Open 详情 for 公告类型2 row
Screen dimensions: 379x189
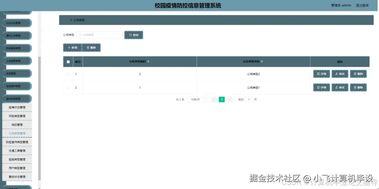[321, 74]
